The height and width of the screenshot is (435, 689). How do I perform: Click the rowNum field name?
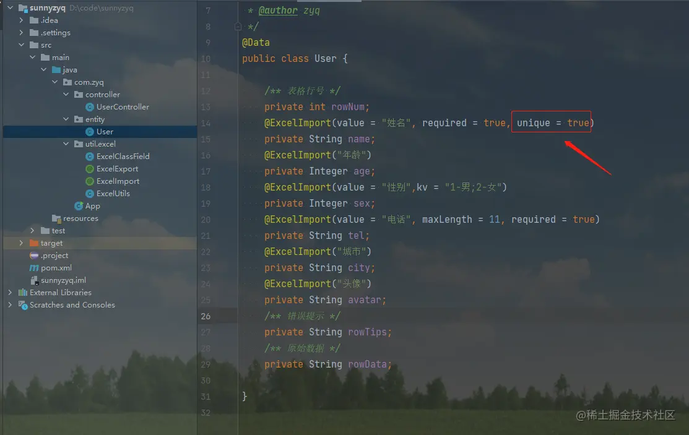coord(347,107)
